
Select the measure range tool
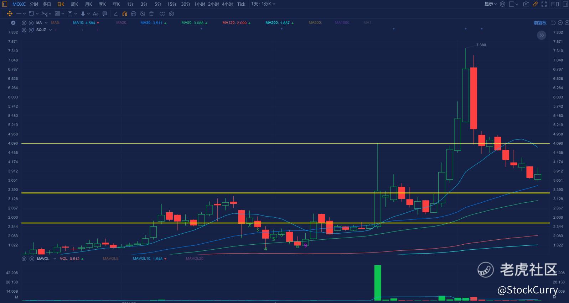[70, 14]
